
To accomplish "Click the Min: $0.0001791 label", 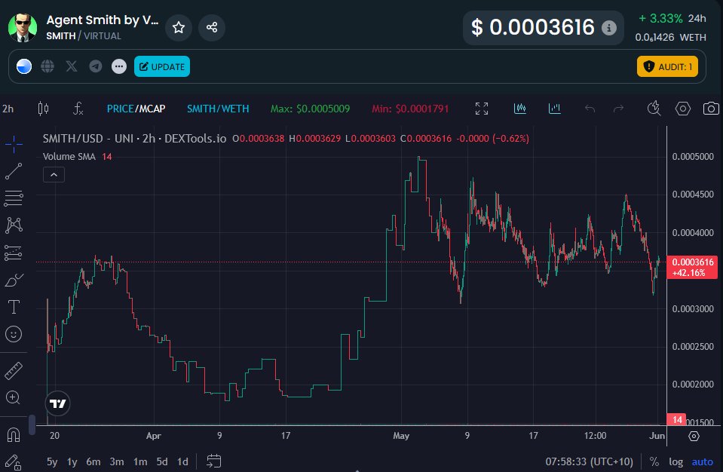I will tap(410, 109).
